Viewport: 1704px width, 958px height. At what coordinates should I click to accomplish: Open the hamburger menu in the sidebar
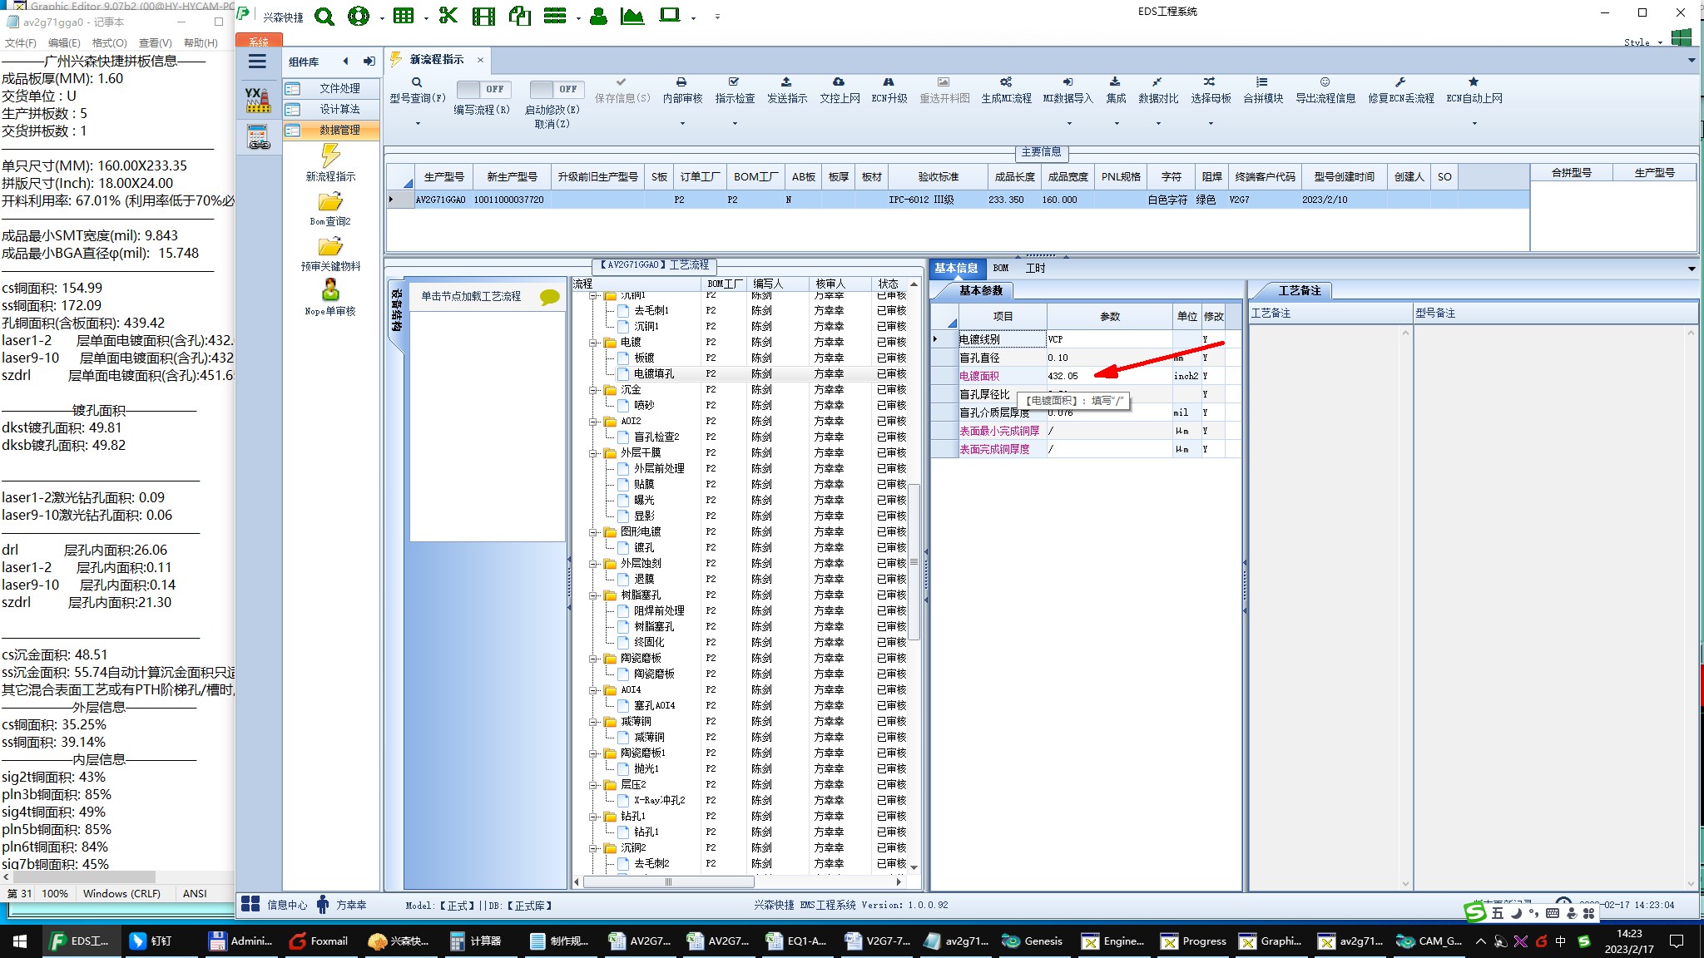point(257,62)
